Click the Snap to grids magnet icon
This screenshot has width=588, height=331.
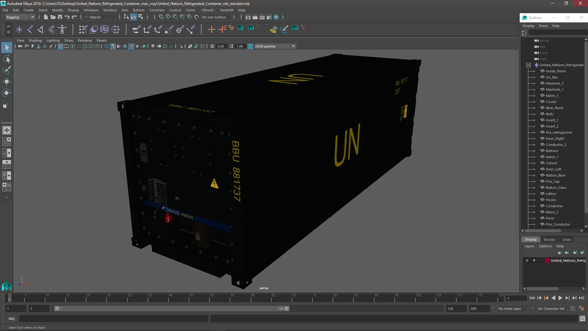tap(161, 17)
